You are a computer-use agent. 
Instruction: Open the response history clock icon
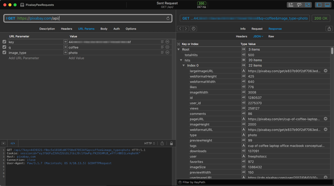pos(194,29)
